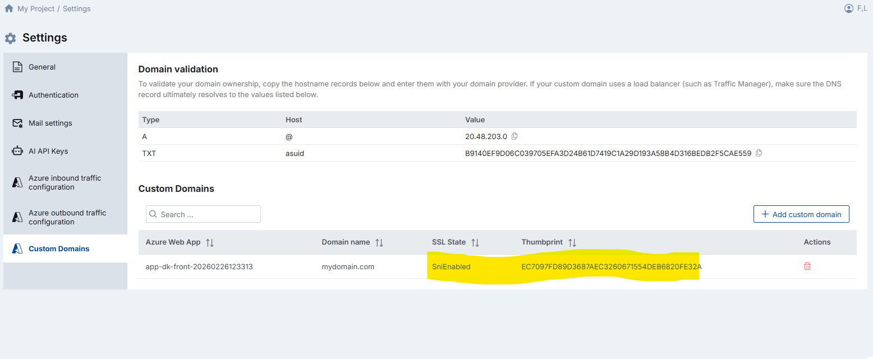This screenshot has height=359, width=873.
Task: Toggle sorting on the Thumbprint column
Action: click(x=572, y=242)
